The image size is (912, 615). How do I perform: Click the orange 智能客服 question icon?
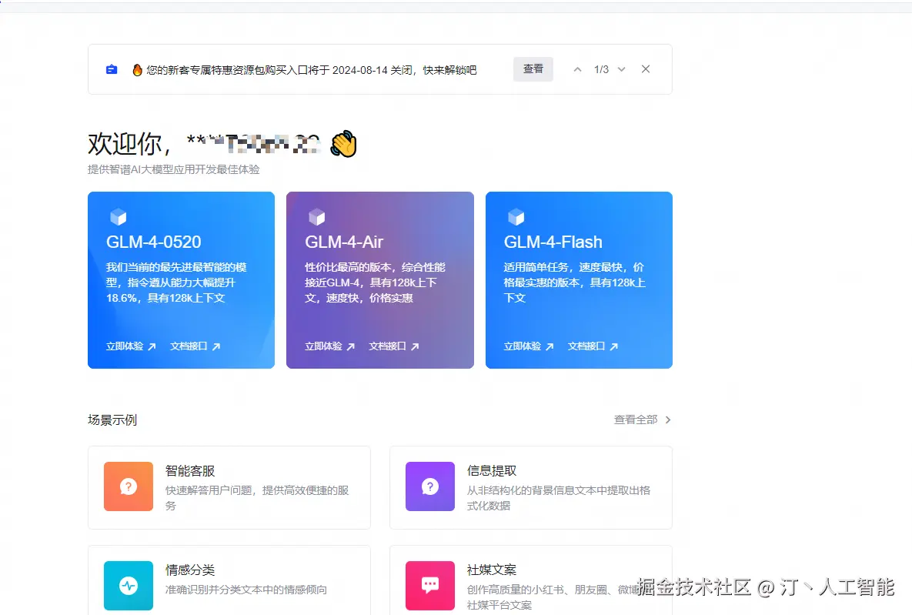coord(129,486)
